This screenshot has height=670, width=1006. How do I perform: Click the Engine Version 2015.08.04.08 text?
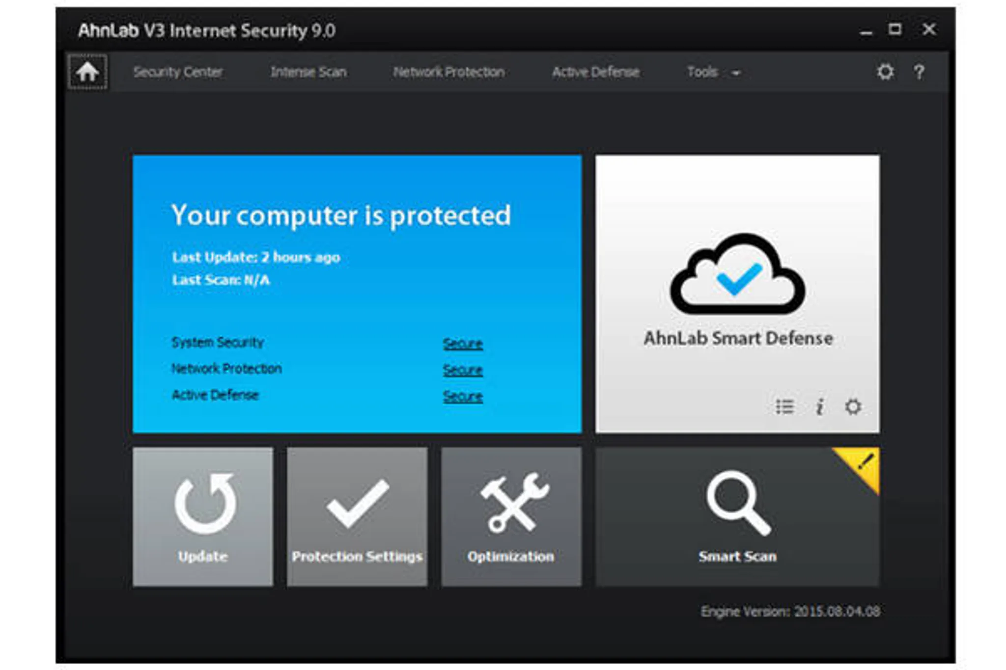click(x=790, y=612)
